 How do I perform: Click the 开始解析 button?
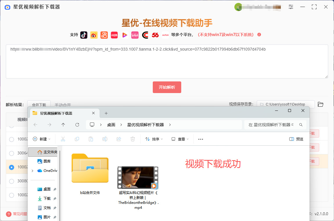pyautogui.click(x=167, y=87)
